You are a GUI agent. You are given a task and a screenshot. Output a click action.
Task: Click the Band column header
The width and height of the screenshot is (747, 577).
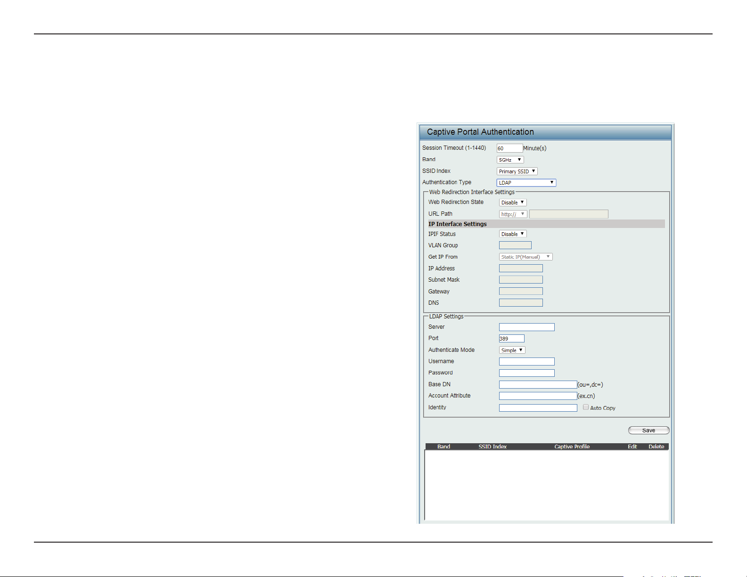(443, 447)
